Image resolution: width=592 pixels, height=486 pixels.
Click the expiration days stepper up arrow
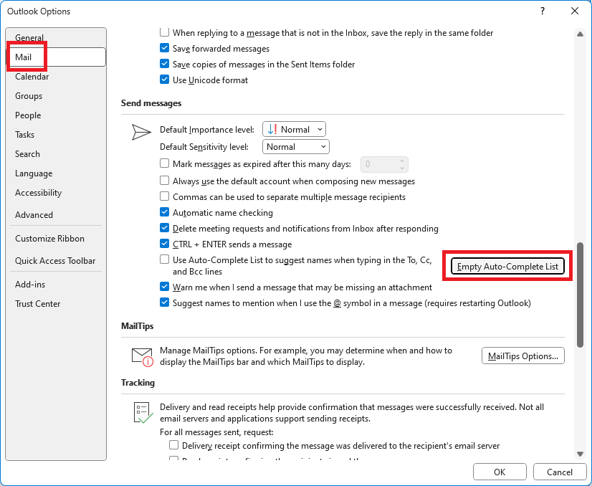point(403,161)
